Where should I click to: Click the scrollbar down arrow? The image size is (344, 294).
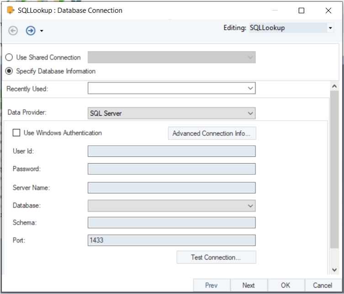pyautogui.click(x=334, y=270)
